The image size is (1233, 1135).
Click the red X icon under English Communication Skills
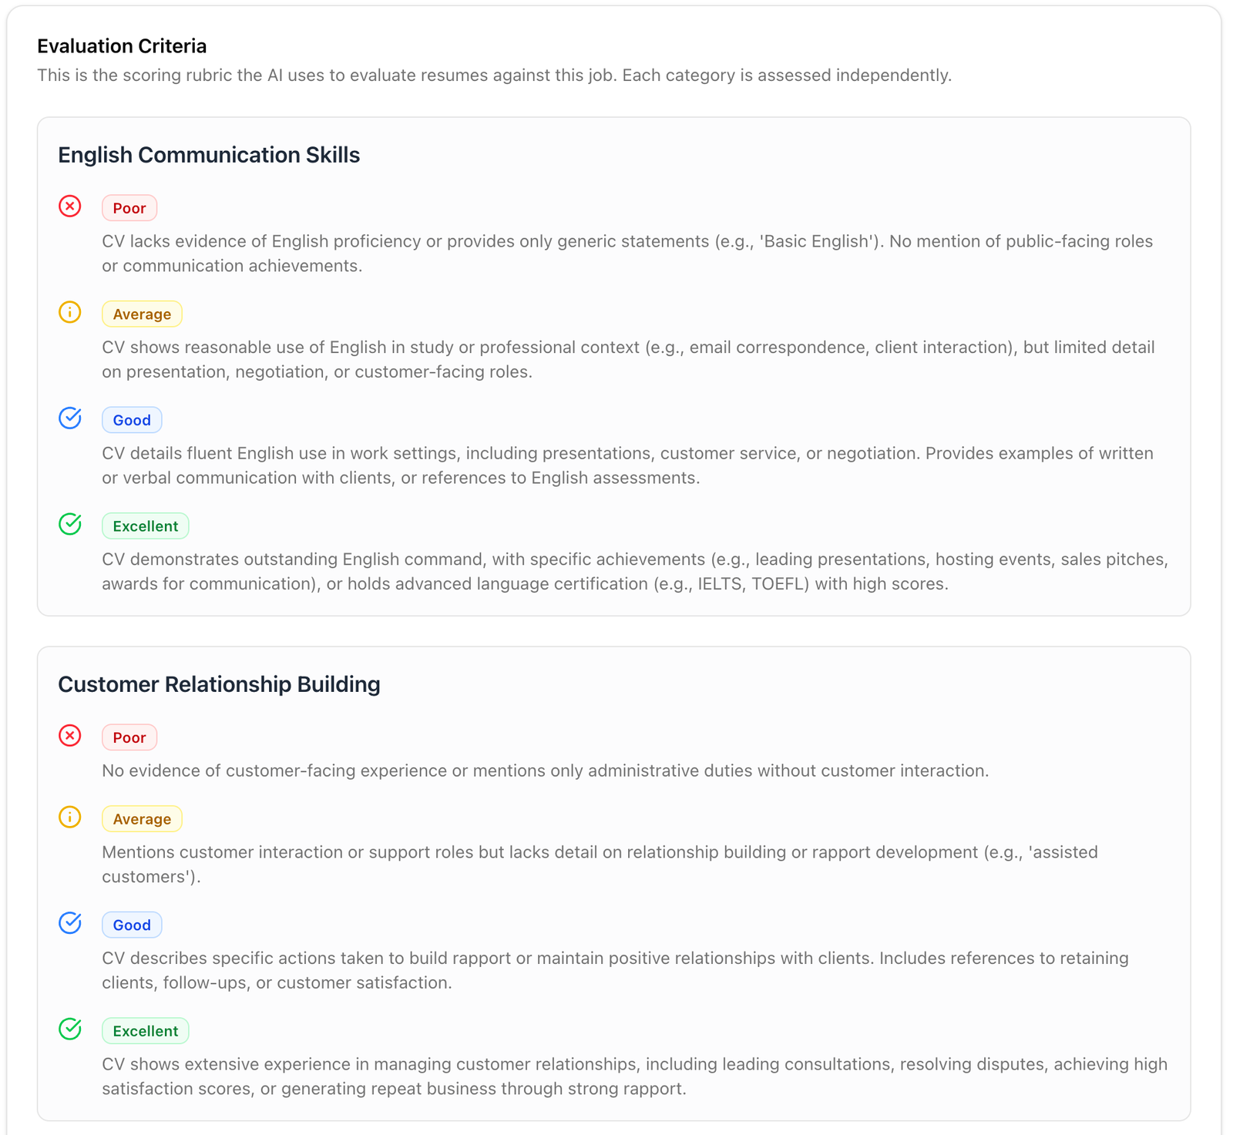(x=70, y=207)
